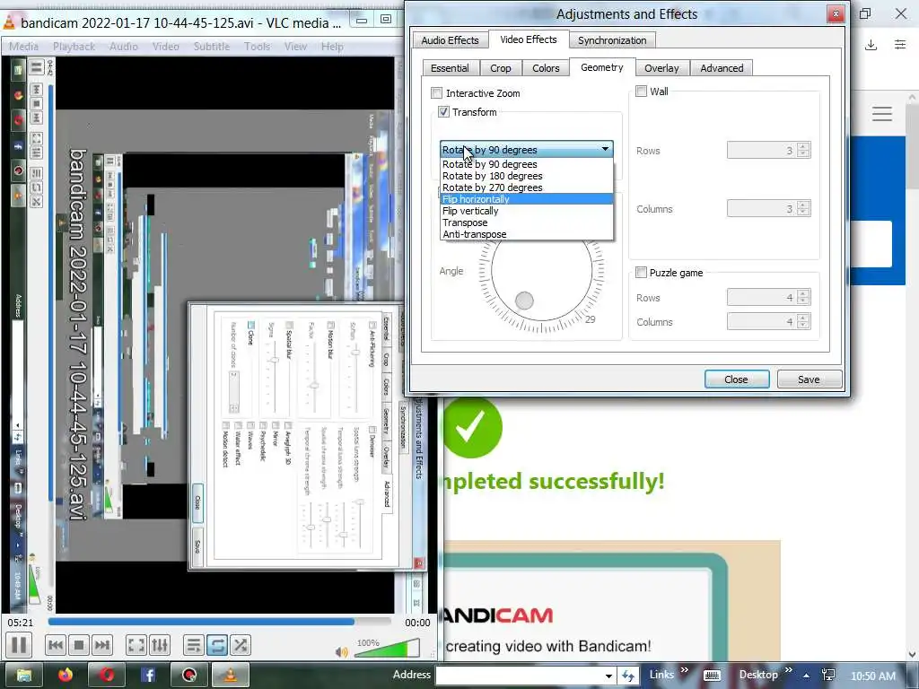Enable the Puzzle game checkbox
Screen dimensions: 919x689
[642, 273]
